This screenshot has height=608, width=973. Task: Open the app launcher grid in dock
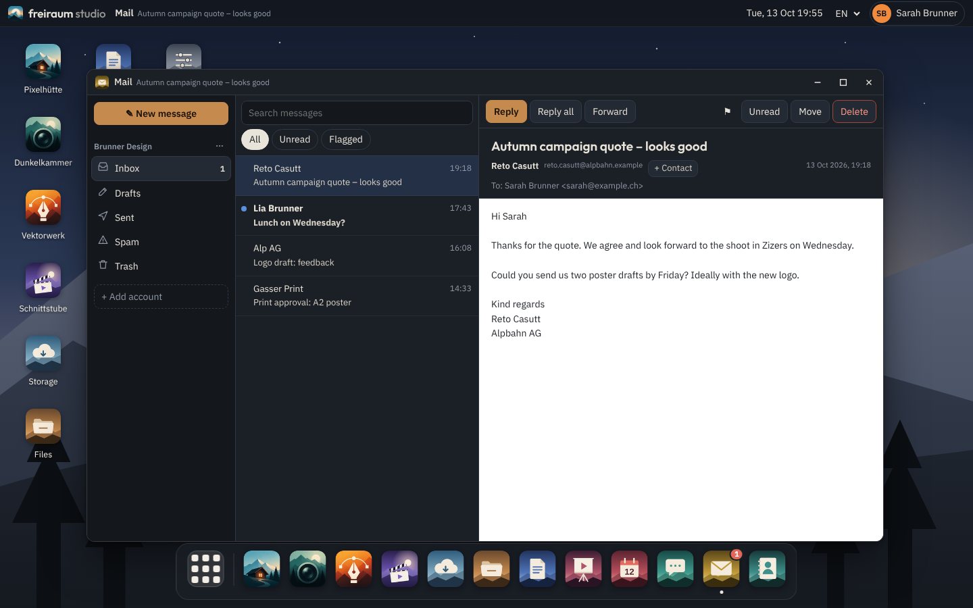(206, 569)
